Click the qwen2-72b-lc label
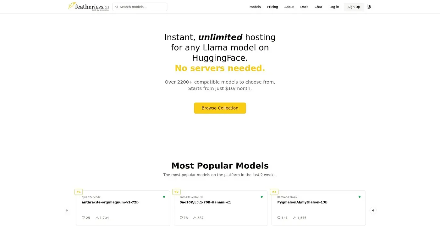 pos(91,197)
